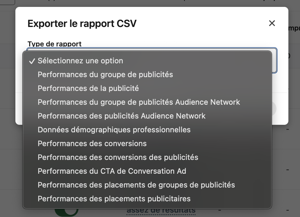This screenshot has height=217, width=300.
Task: Keep the "Sélectionnez une option" default choice
Action: pos(80,61)
